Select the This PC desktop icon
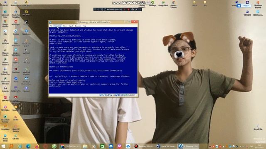266x149 pixels. [x=5, y=3]
